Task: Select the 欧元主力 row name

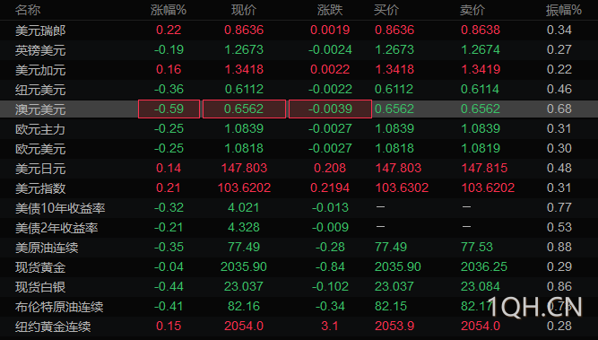Action: (x=40, y=129)
